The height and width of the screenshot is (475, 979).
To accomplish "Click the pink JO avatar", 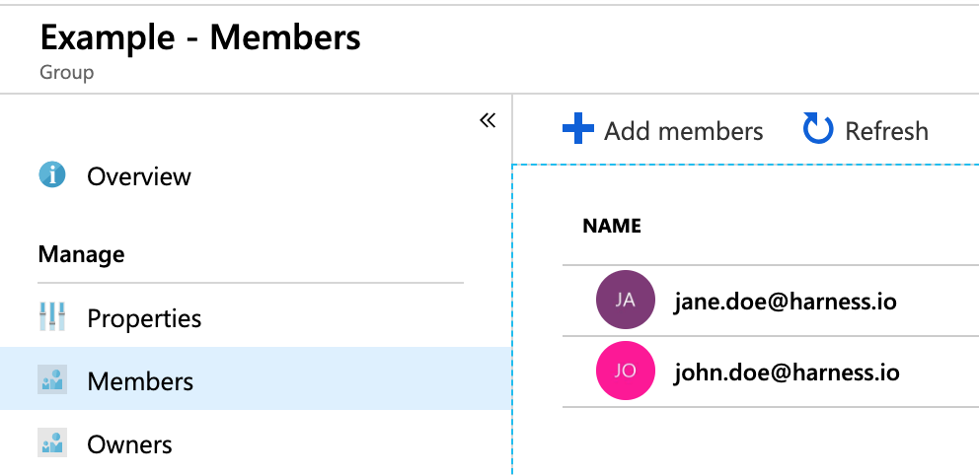I will tap(625, 371).
